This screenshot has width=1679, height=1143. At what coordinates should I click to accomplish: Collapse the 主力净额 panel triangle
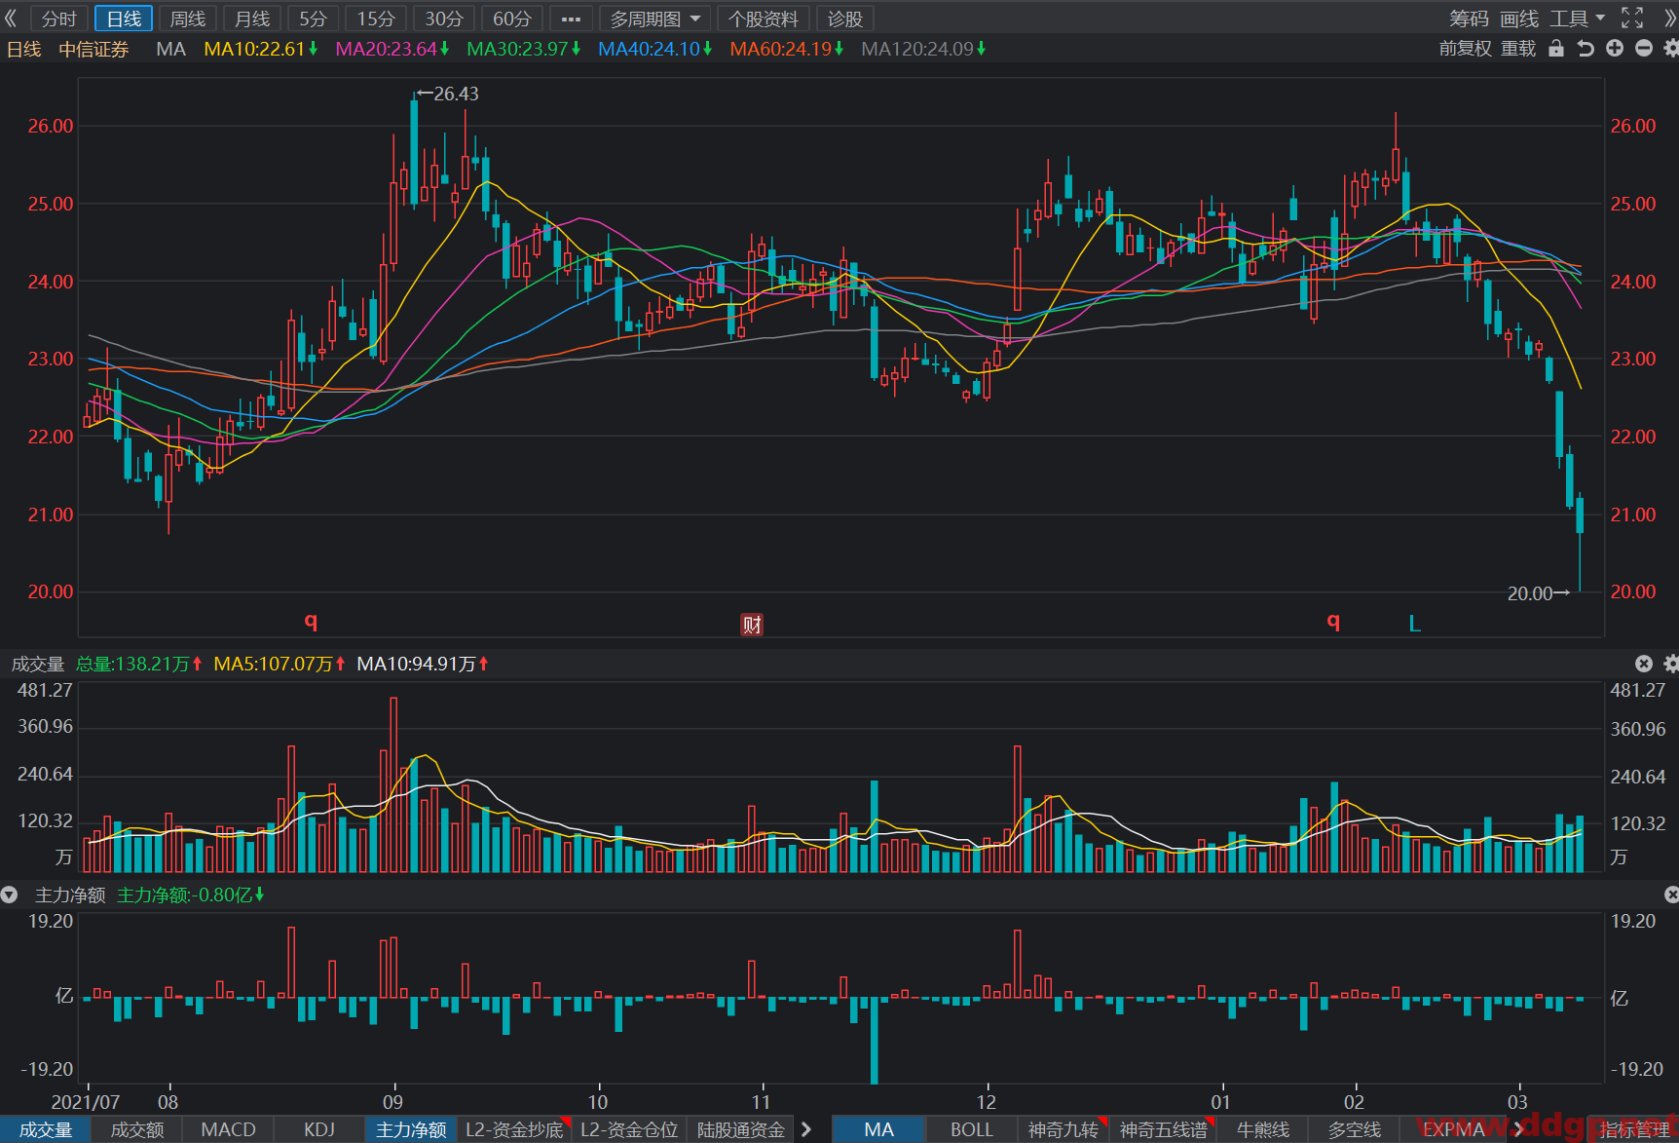point(10,895)
